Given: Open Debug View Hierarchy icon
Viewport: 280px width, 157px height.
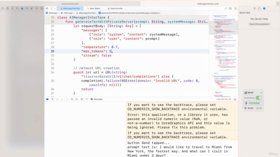Looking at the screenshot, I should click(72, 99).
